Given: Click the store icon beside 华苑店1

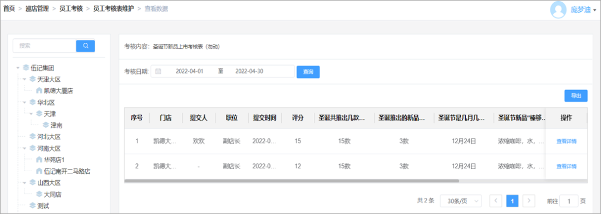Looking at the screenshot, I should (39, 160).
